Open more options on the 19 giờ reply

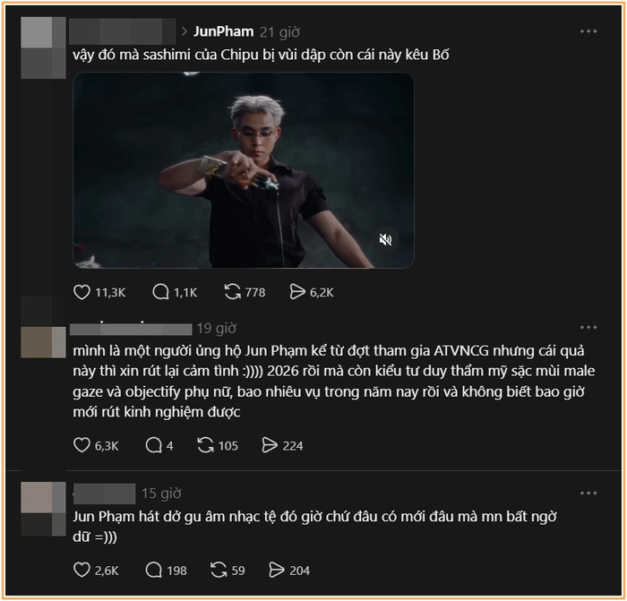pyautogui.click(x=588, y=328)
